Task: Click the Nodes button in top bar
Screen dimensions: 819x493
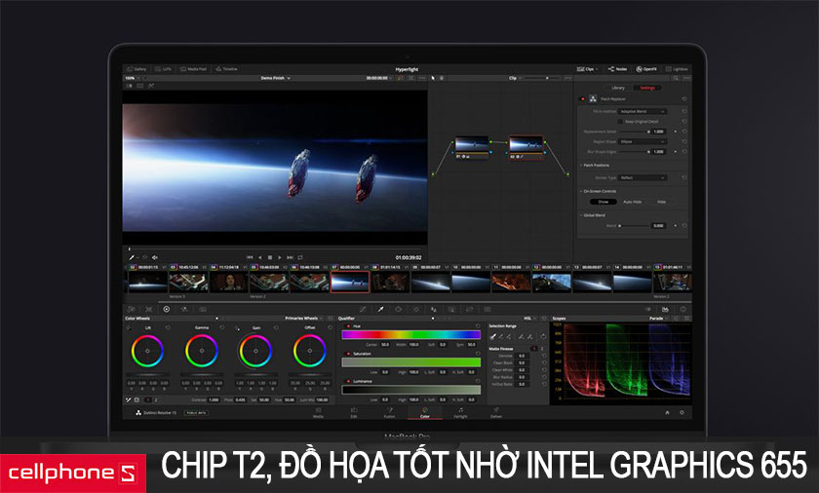Action: tap(617, 69)
